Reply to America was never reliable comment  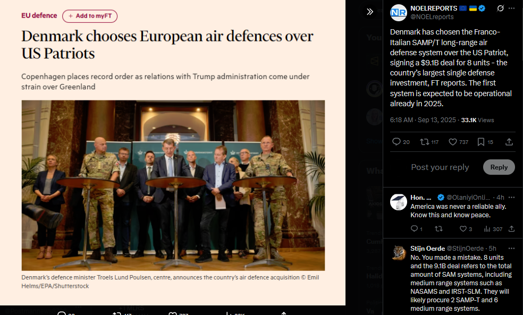tap(416, 228)
